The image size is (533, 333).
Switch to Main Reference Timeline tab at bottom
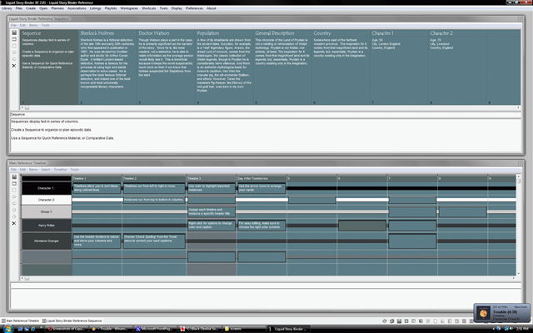click(x=20, y=321)
